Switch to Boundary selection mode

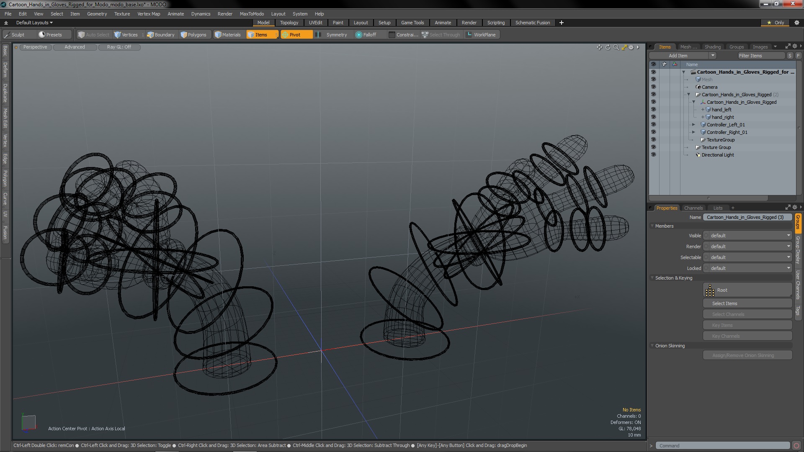161,35
